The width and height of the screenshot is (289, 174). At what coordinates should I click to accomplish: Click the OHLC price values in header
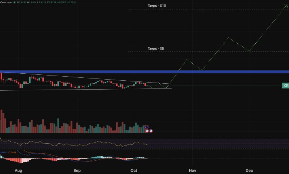(41, 2)
